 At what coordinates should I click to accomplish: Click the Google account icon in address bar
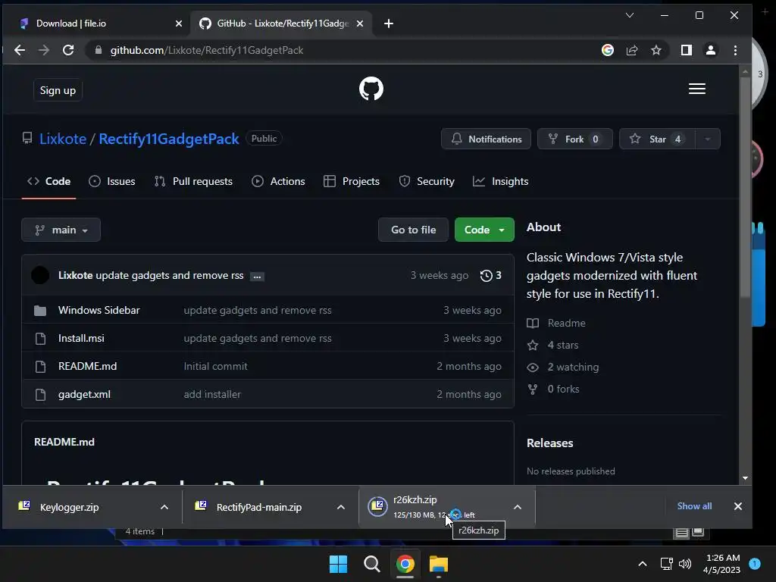pyautogui.click(x=608, y=50)
